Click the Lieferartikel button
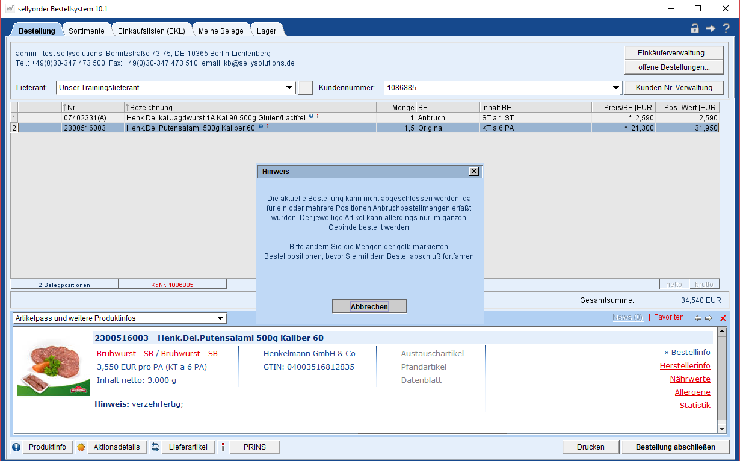The width and height of the screenshot is (740, 461). (x=188, y=447)
